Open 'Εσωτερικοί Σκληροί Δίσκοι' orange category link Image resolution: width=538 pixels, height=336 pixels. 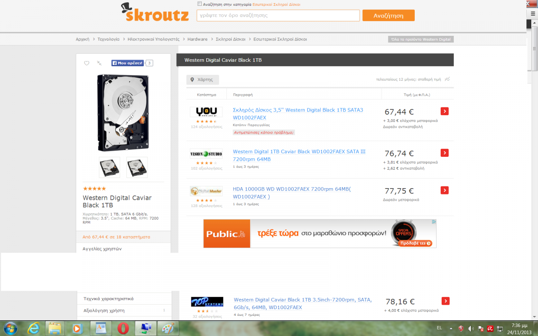[x=276, y=4]
